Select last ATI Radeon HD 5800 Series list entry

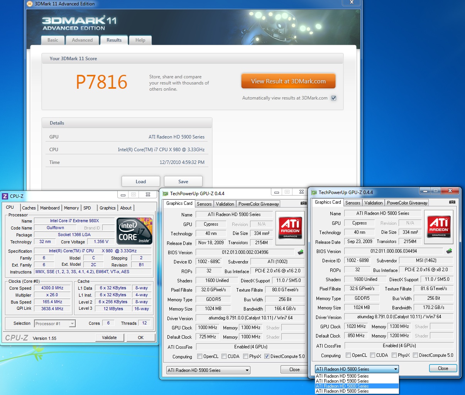pos(357,391)
